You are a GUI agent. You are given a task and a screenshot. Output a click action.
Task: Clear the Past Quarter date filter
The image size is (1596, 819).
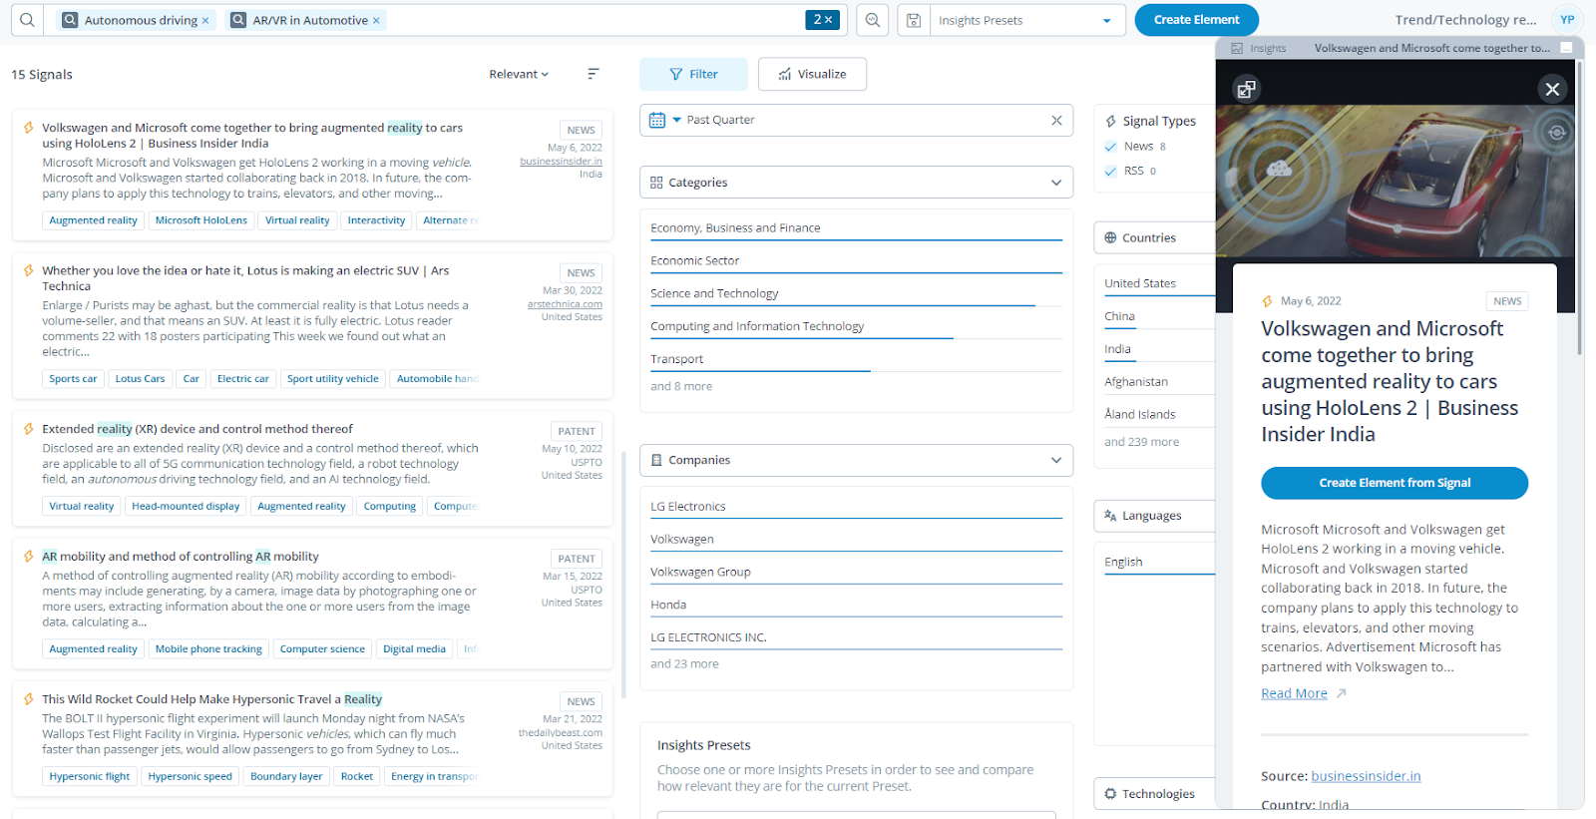(x=1056, y=120)
